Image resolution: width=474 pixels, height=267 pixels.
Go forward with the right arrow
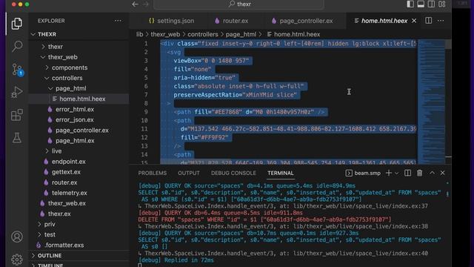click(146, 4)
